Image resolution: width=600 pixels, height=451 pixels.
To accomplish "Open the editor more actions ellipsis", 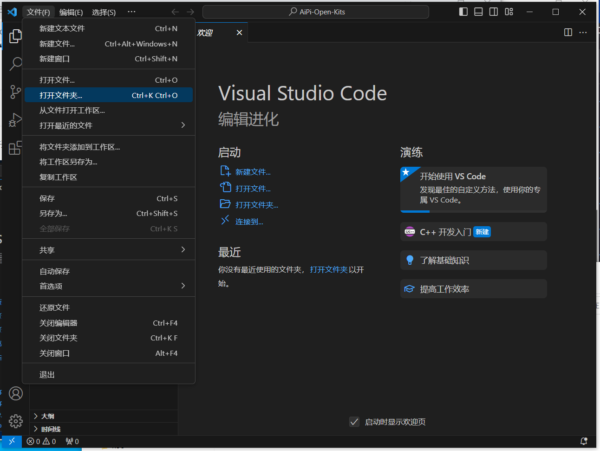I will [x=583, y=32].
